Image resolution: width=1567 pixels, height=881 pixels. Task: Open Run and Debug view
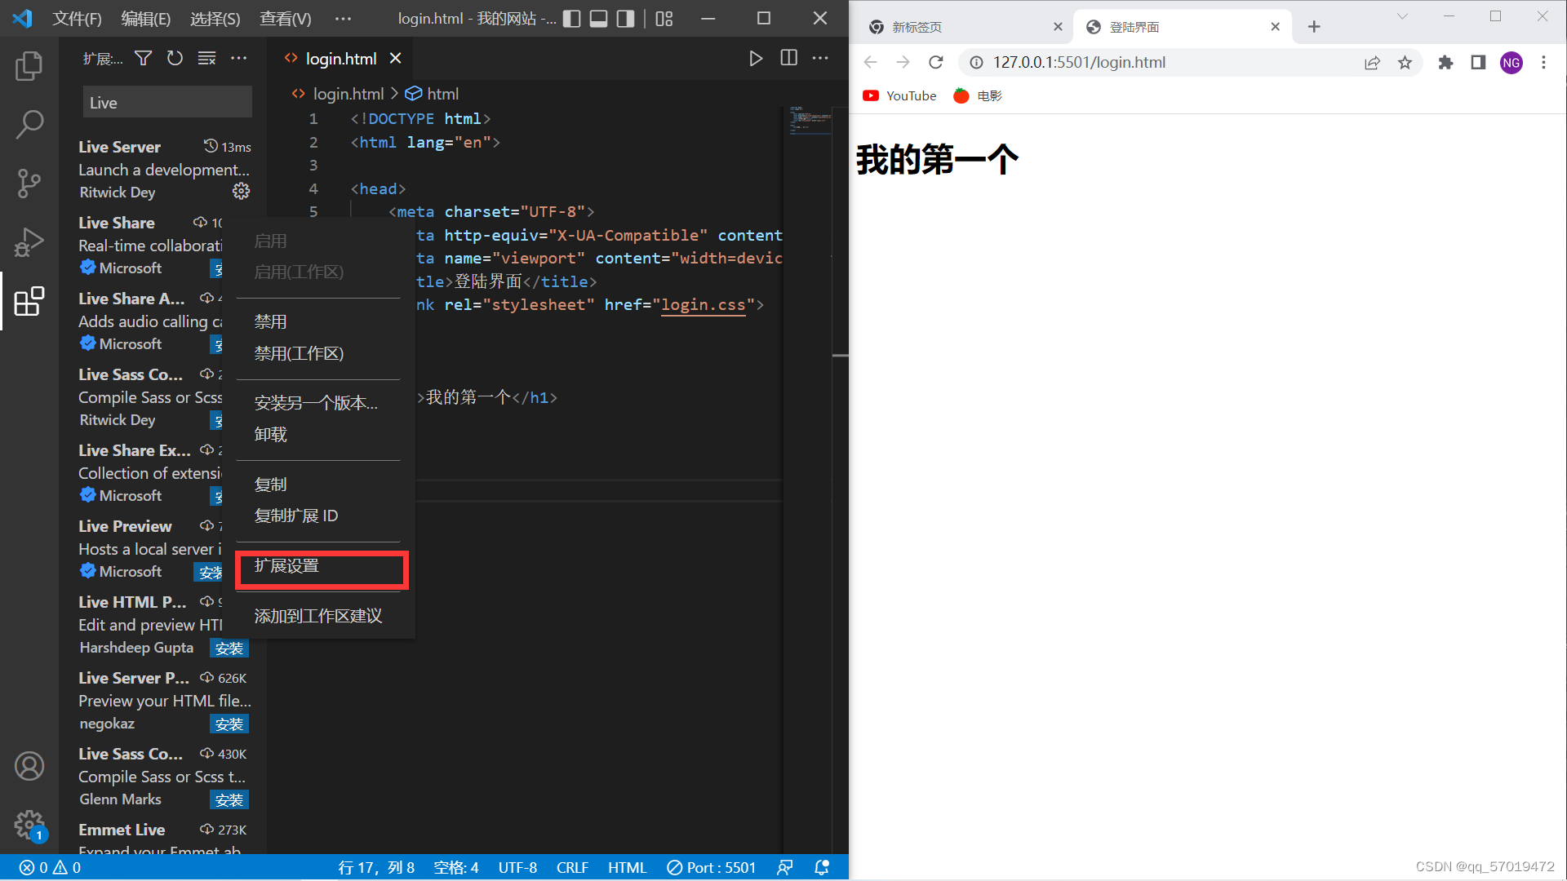coord(29,242)
